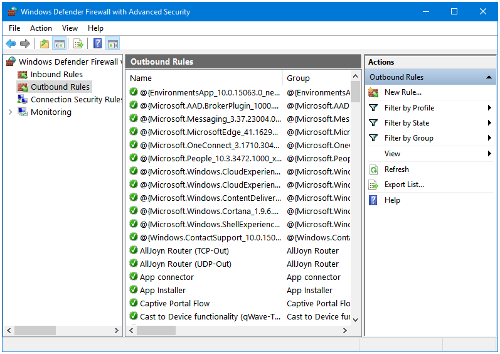Expand the Filter by State submenu arrow
500x354 pixels.
pyautogui.click(x=489, y=123)
